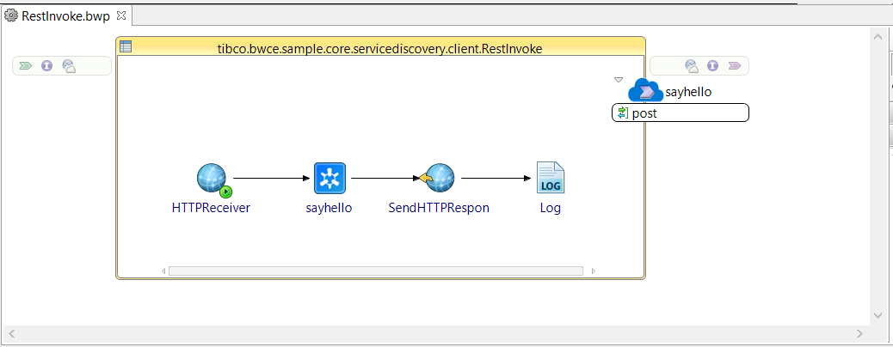Image resolution: width=893 pixels, height=347 pixels.
Task: Click the globe cloud icon in left palette
Action: (x=69, y=66)
